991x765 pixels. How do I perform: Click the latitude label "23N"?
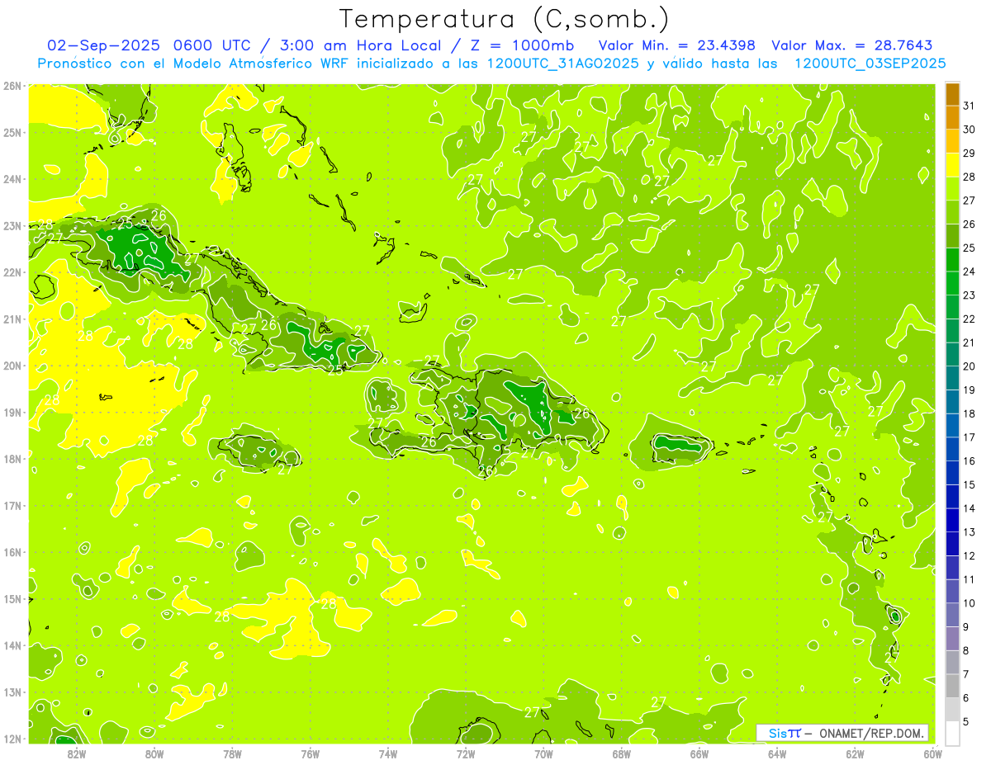12,225
